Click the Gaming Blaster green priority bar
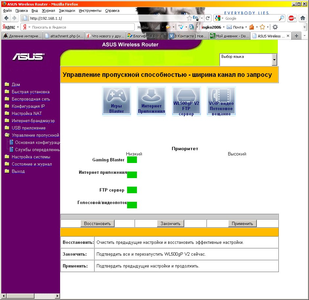This screenshot has height=300, width=309. coord(132,160)
